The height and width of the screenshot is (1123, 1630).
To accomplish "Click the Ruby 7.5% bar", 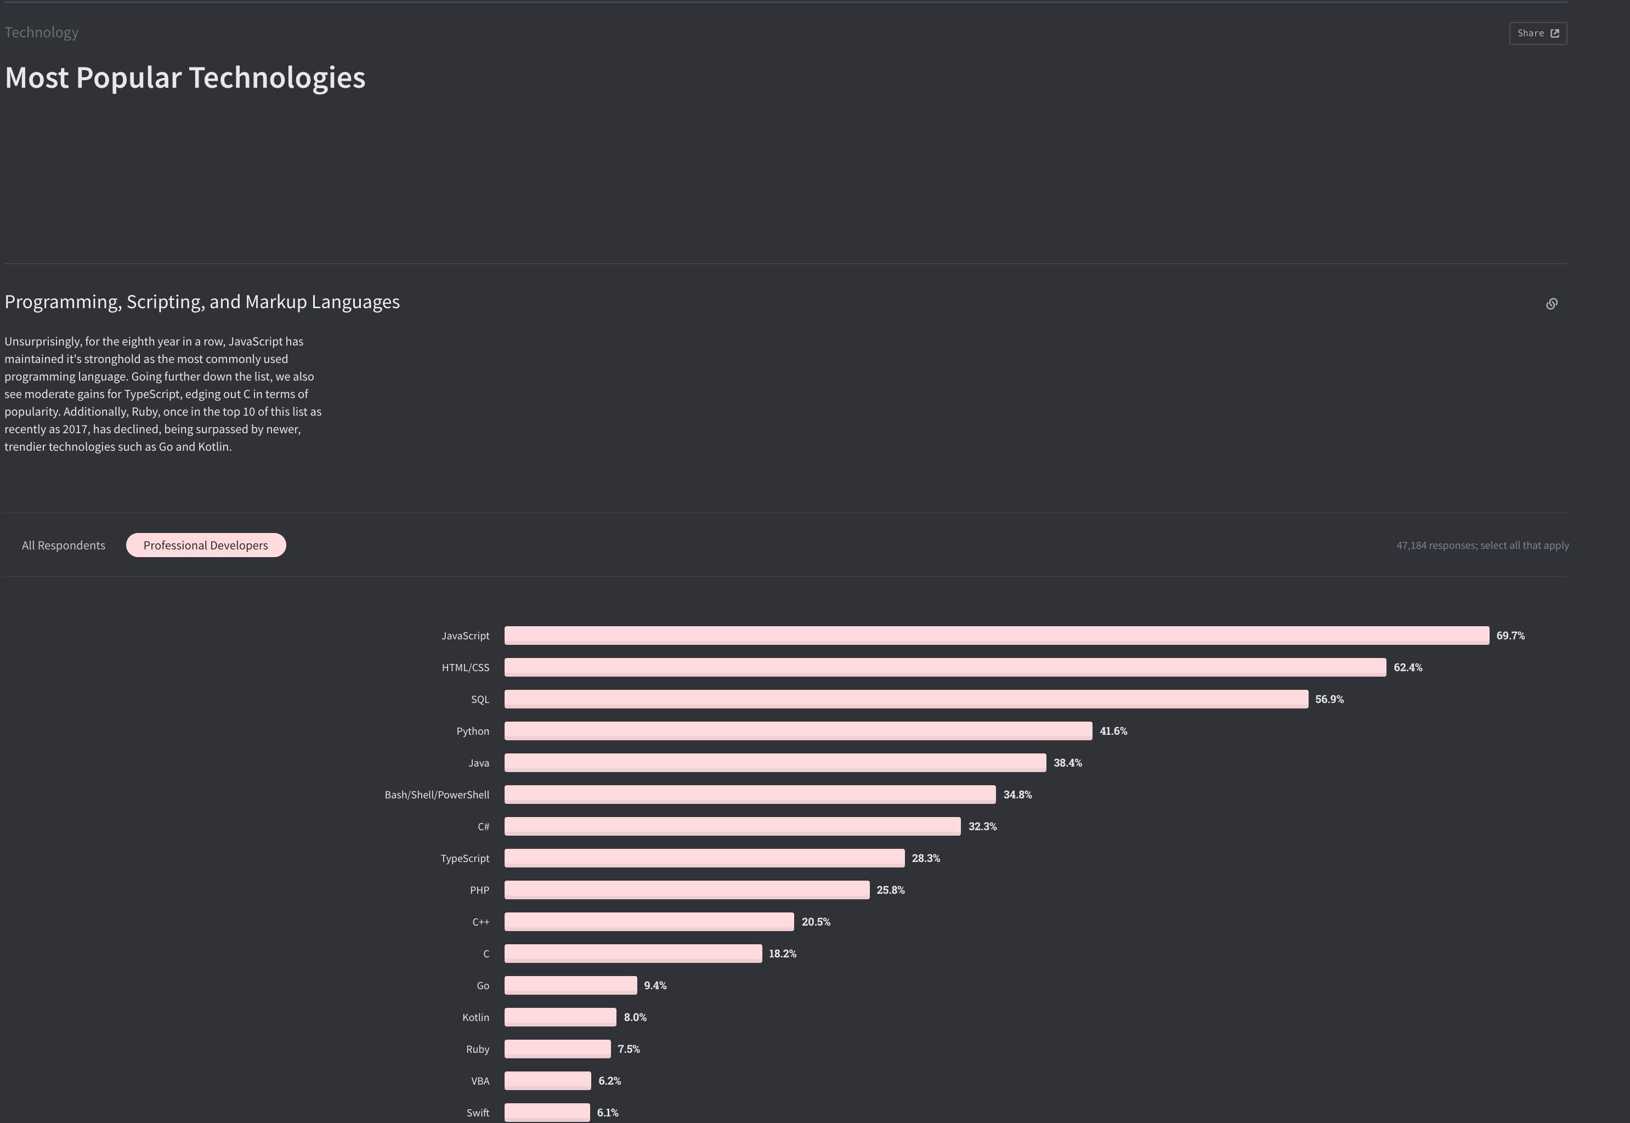I will [x=557, y=1048].
